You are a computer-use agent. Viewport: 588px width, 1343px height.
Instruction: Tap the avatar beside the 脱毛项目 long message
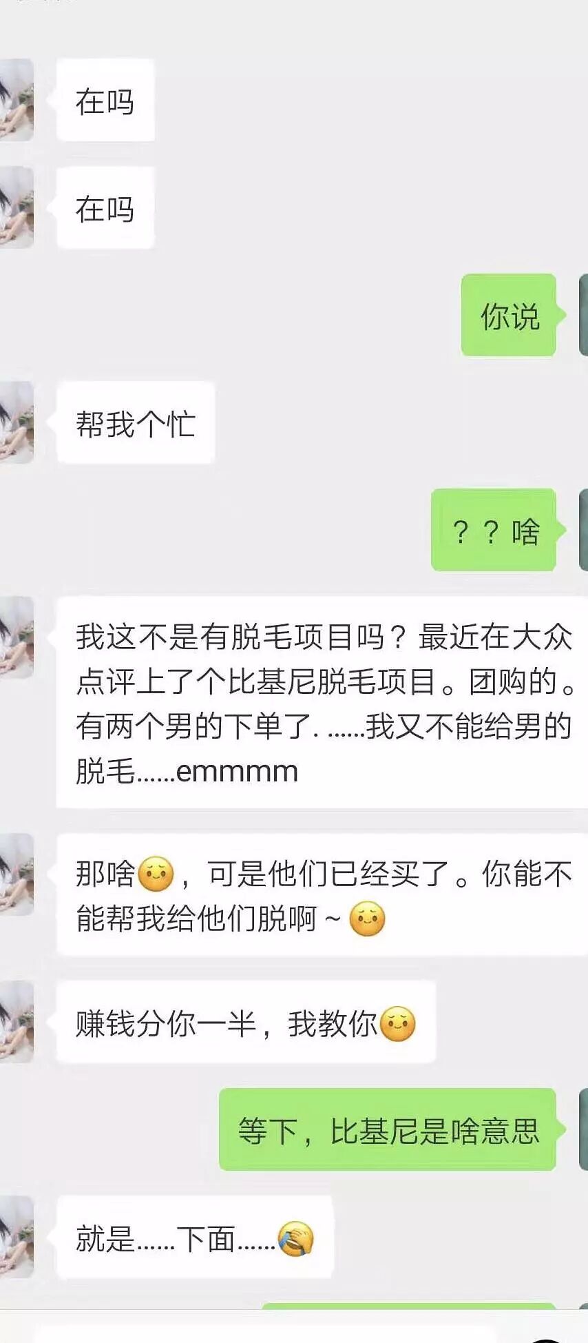click(17, 637)
